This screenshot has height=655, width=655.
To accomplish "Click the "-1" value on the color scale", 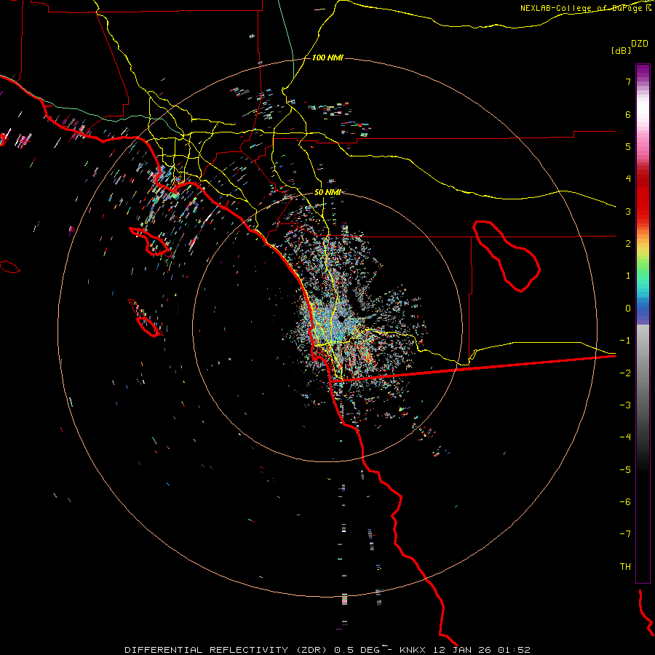I will (x=625, y=341).
